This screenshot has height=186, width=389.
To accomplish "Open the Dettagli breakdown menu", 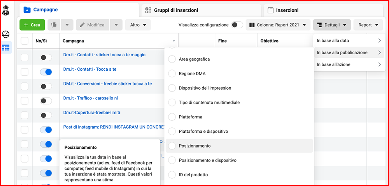I will coord(332,25).
